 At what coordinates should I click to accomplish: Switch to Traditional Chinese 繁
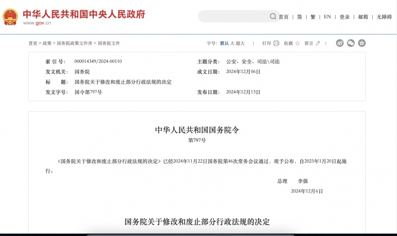click(x=313, y=17)
